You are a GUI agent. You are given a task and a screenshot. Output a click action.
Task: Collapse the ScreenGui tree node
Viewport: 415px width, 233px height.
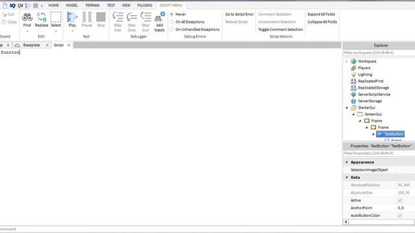click(x=353, y=114)
